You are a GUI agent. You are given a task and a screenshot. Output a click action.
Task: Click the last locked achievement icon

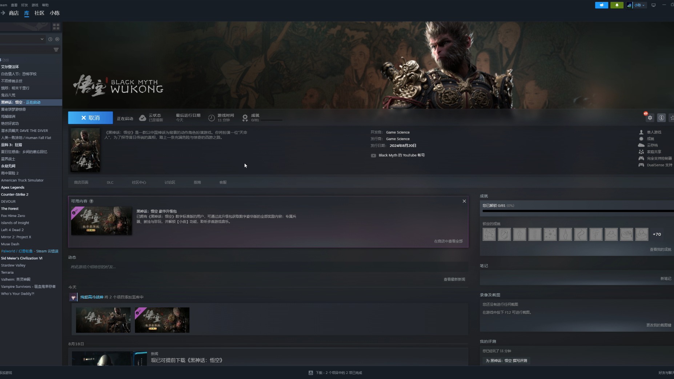(x=642, y=234)
